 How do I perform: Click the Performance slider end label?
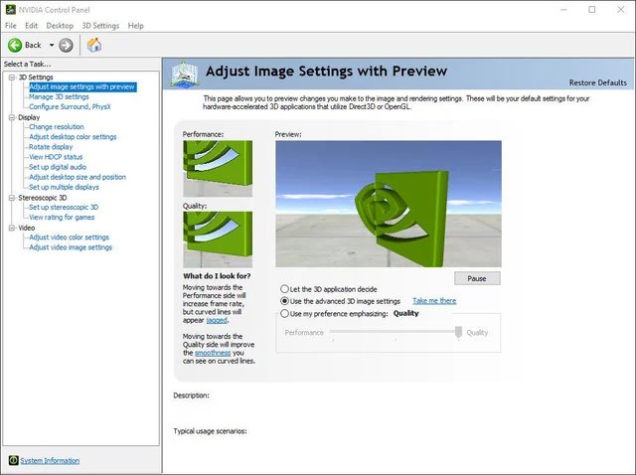point(304,333)
